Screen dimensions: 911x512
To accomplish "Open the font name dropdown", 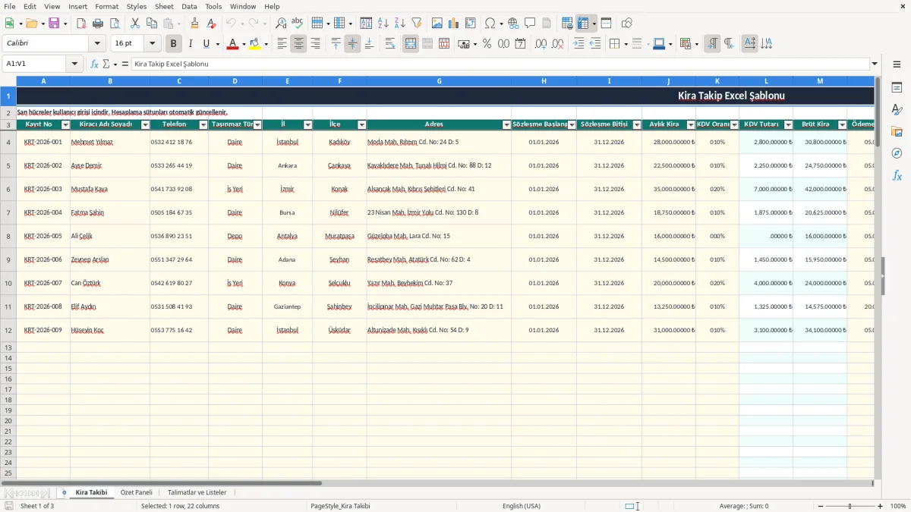I will pos(97,44).
